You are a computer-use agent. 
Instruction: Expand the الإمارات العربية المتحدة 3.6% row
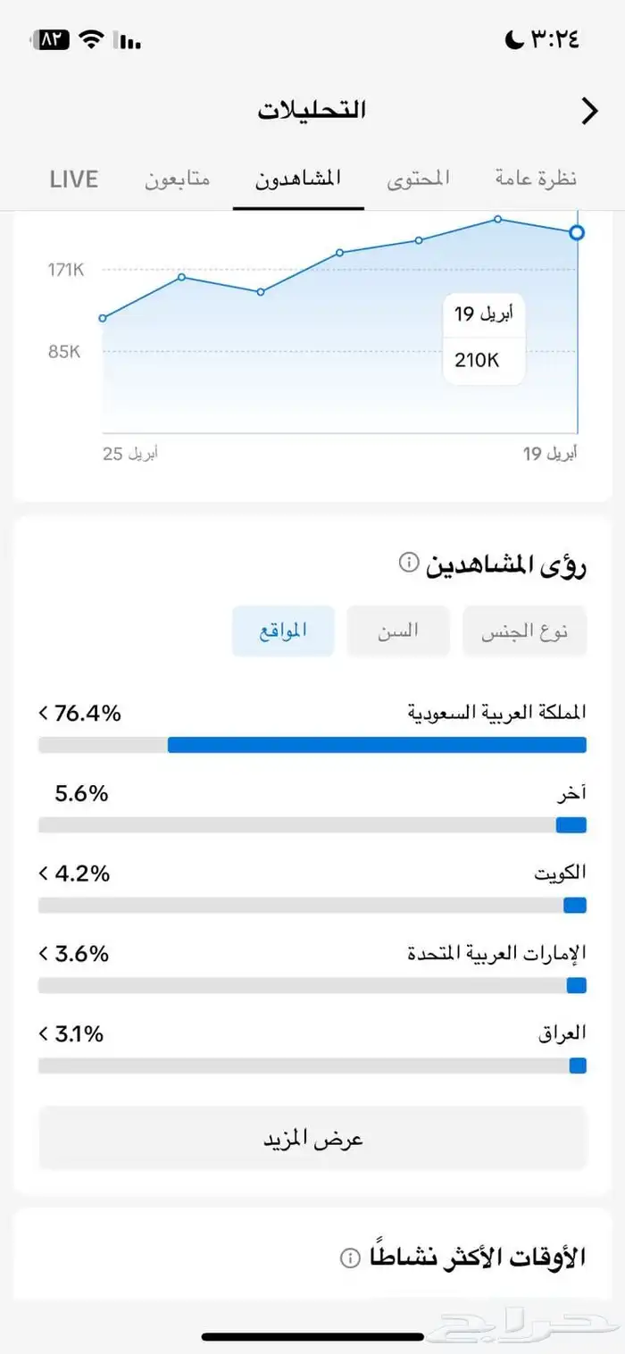point(312,954)
